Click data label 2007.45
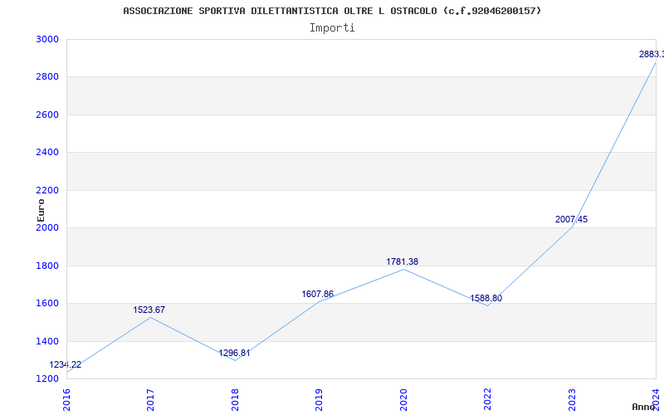This screenshot has height=415, width=664. click(571, 219)
